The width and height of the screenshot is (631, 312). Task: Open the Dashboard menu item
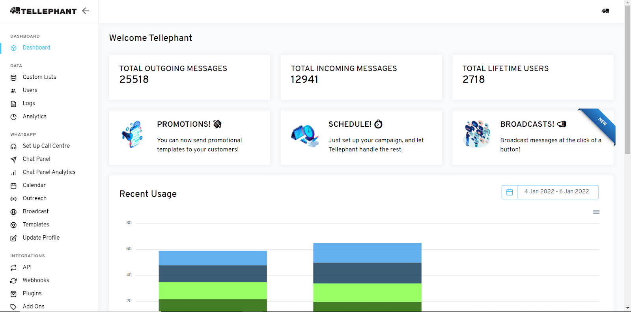point(36,48)
